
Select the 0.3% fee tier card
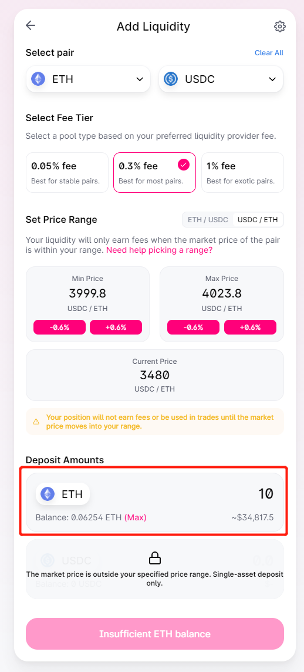[155, 172]
